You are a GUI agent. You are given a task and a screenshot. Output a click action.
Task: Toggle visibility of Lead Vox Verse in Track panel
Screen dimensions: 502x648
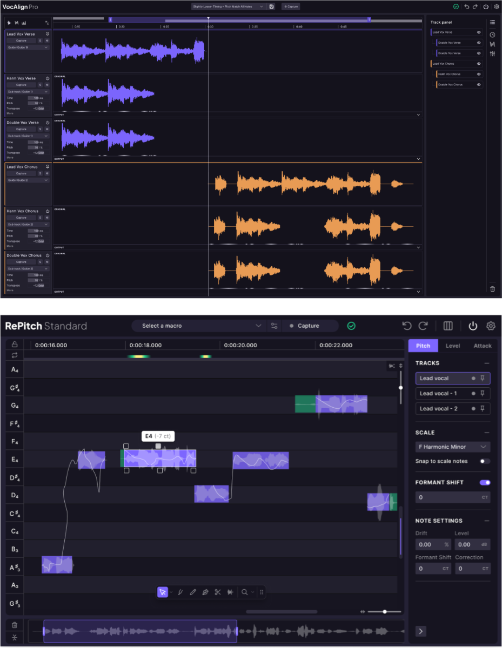tap(479, 32)
